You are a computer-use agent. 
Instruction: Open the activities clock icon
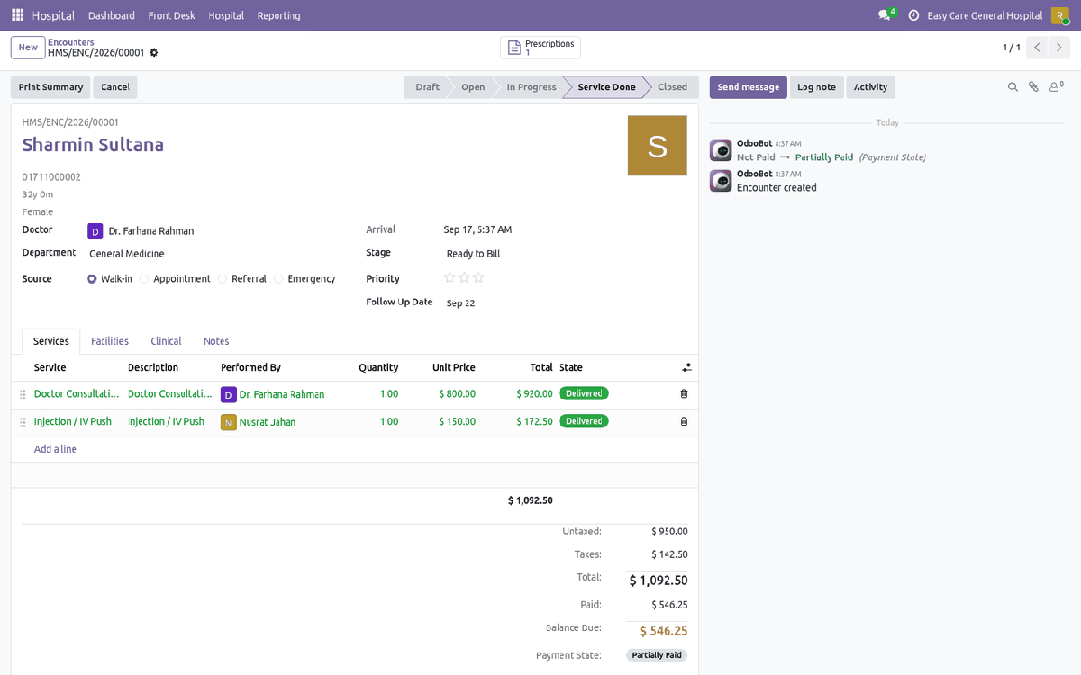pyautogui.click(x=913, y=15)
